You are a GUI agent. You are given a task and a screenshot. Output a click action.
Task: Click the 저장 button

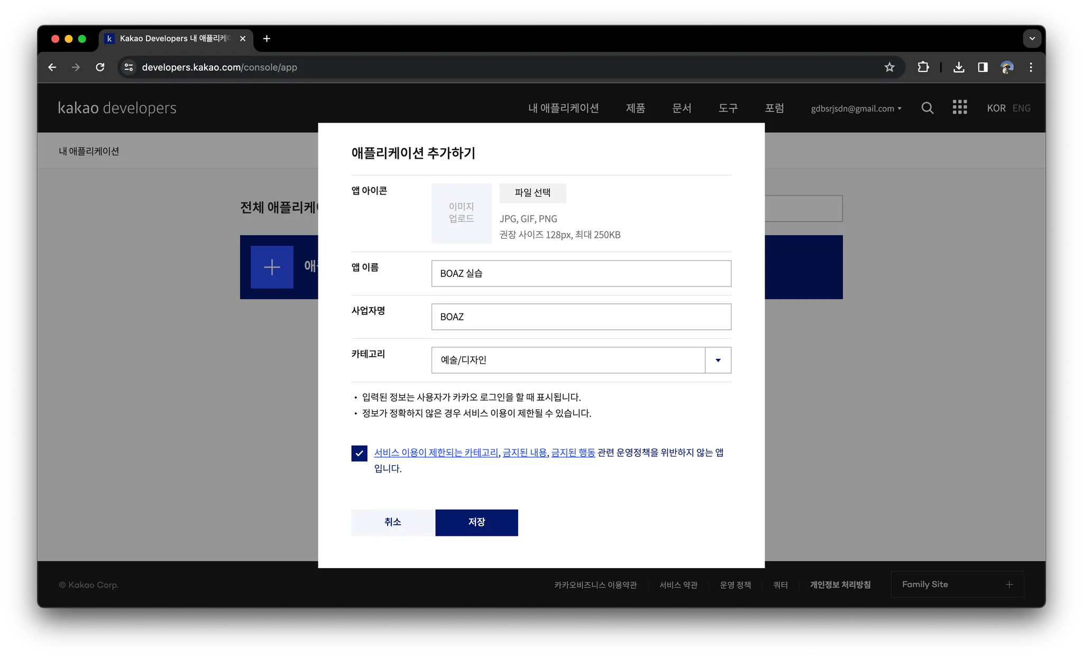(x=476, y=522)
